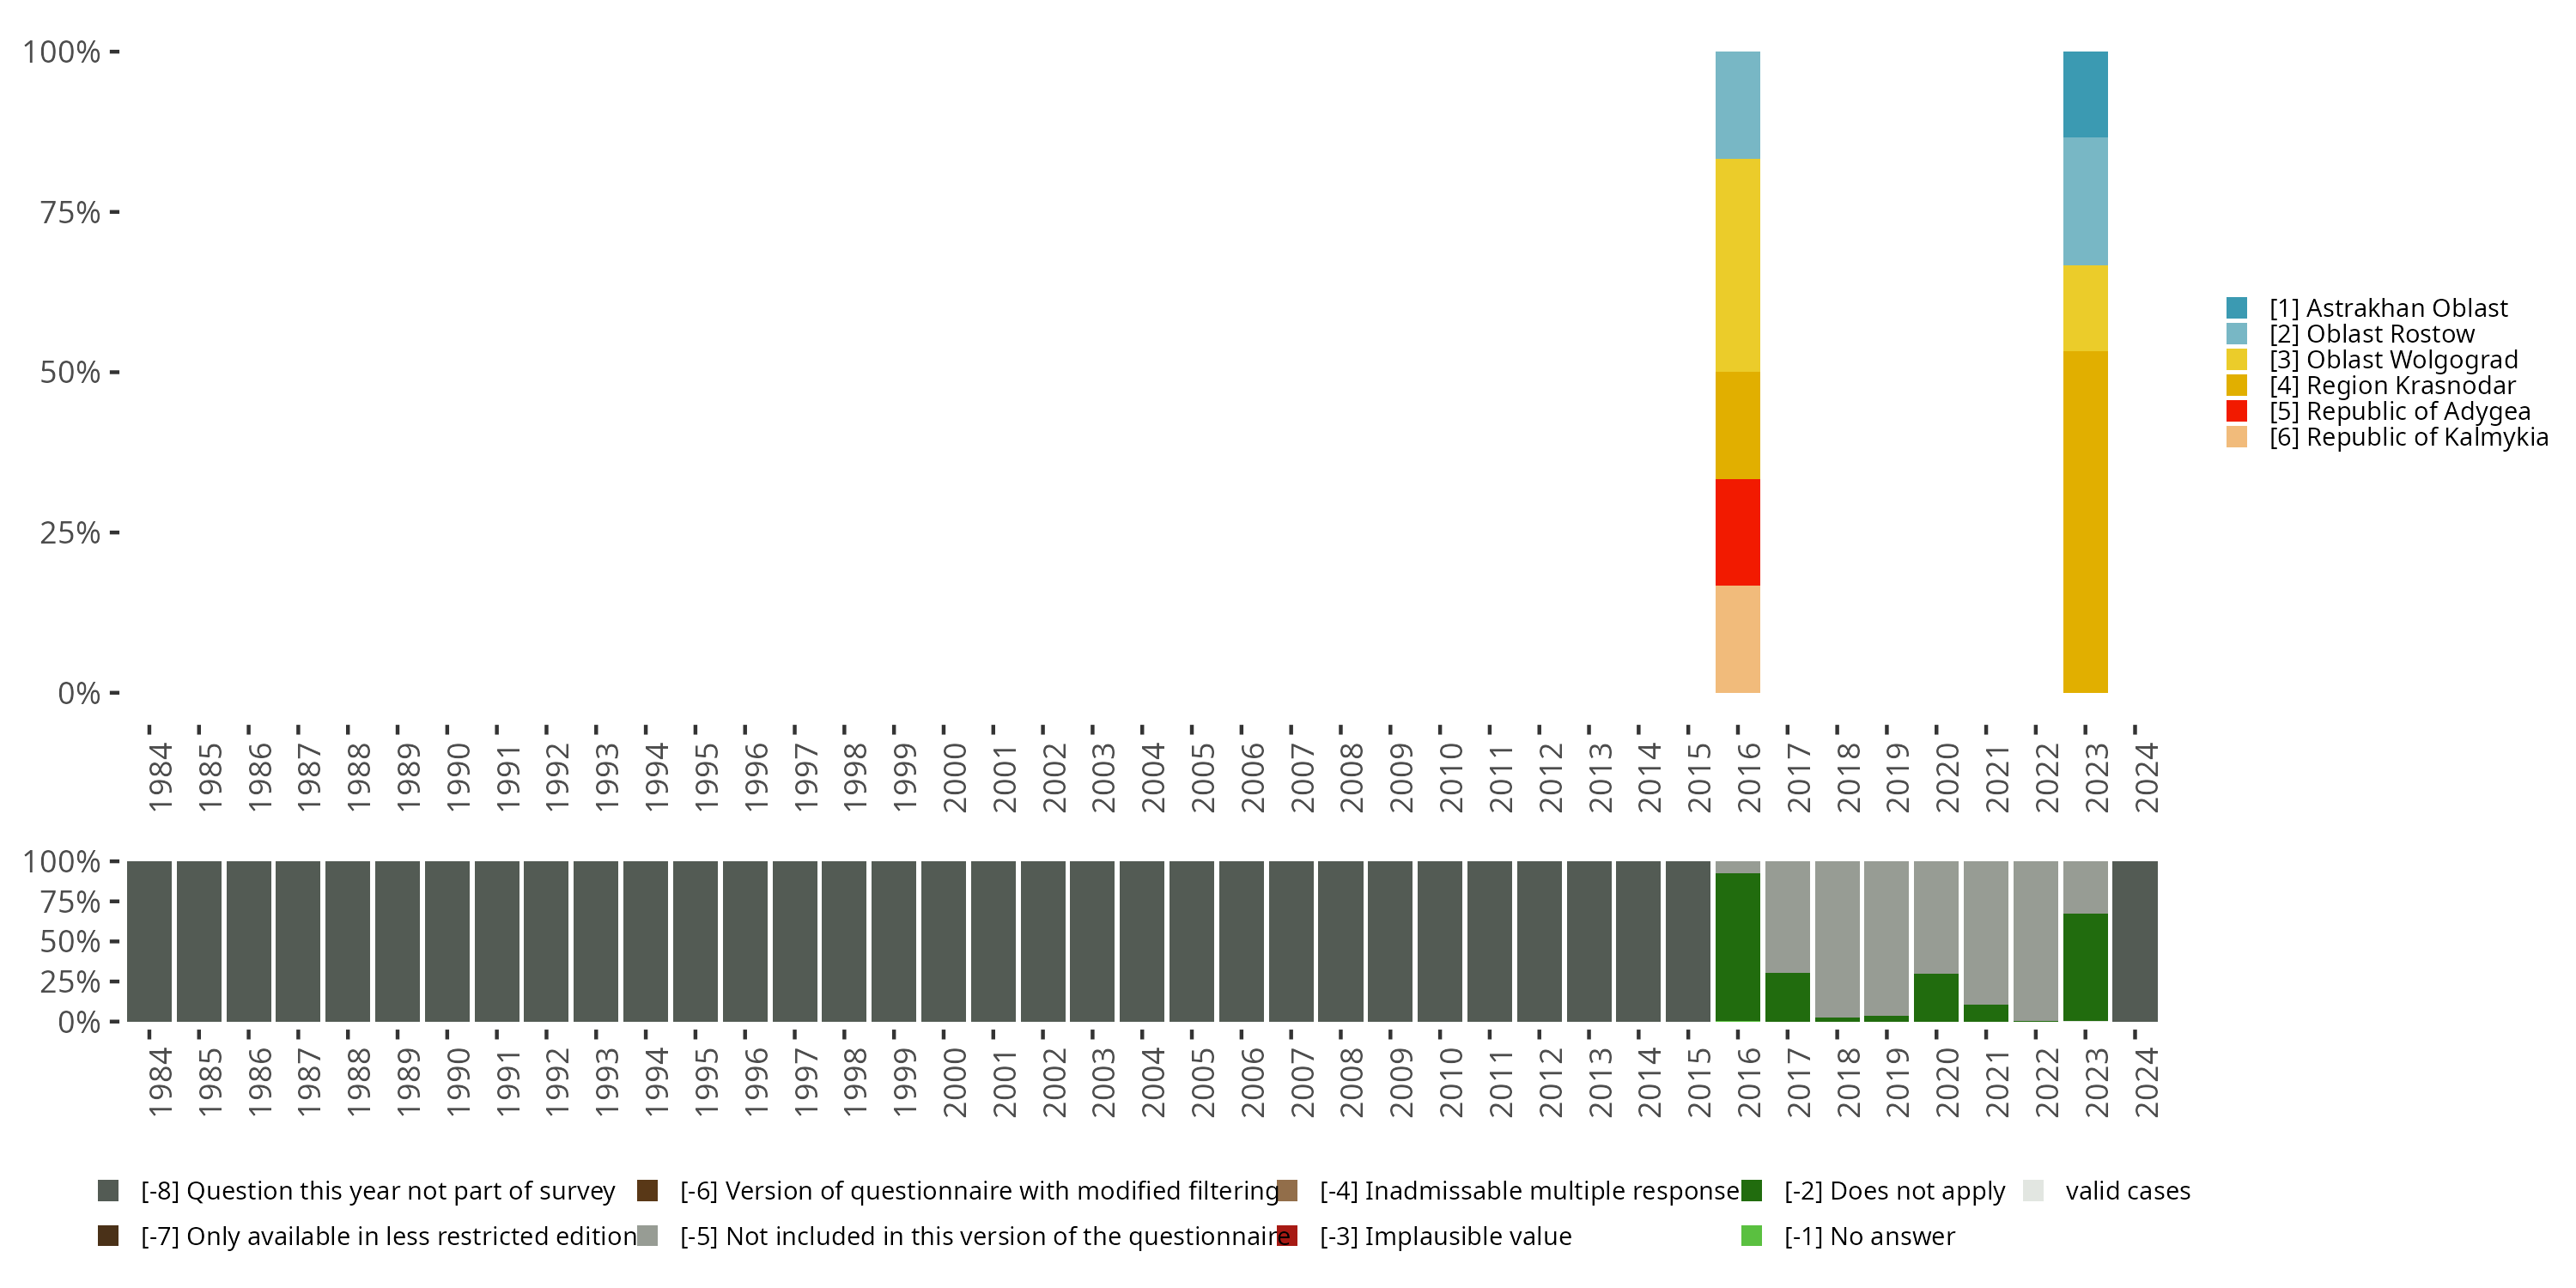Click the Region Krasnodar legend swatch
Screen dimensions: 2576x1288
coord(2237,385)
